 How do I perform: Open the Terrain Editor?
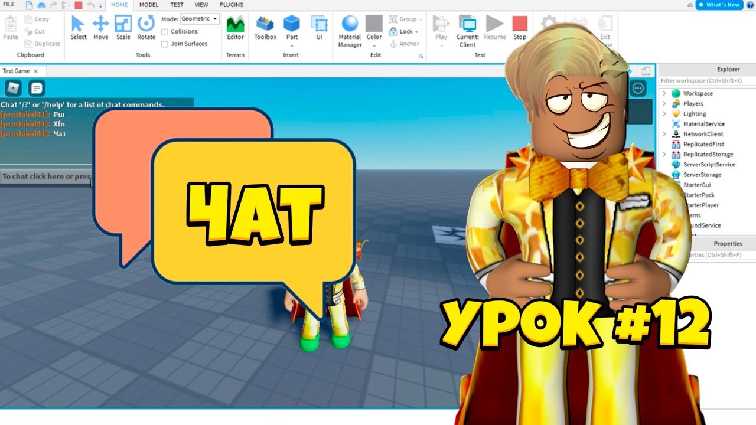pyautogui.click(x=235, y=28)
